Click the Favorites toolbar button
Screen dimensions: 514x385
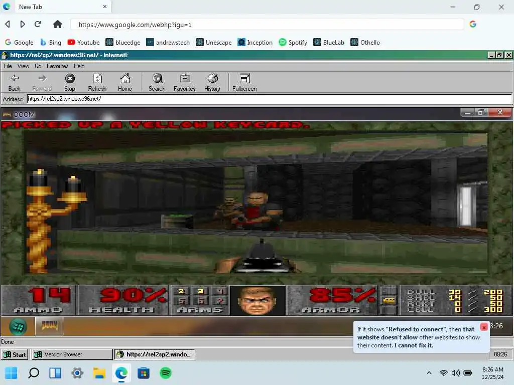click(185, 83)
